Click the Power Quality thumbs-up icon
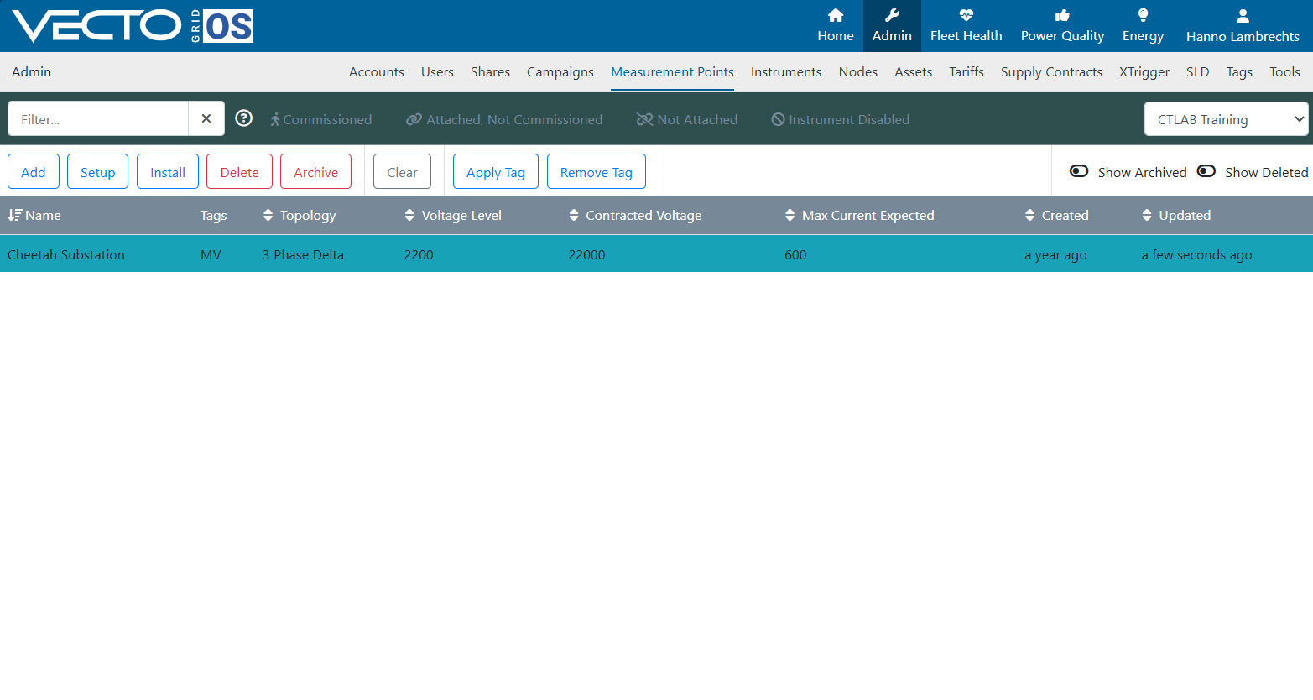The image size is (1313, 700). (1062, 15)
